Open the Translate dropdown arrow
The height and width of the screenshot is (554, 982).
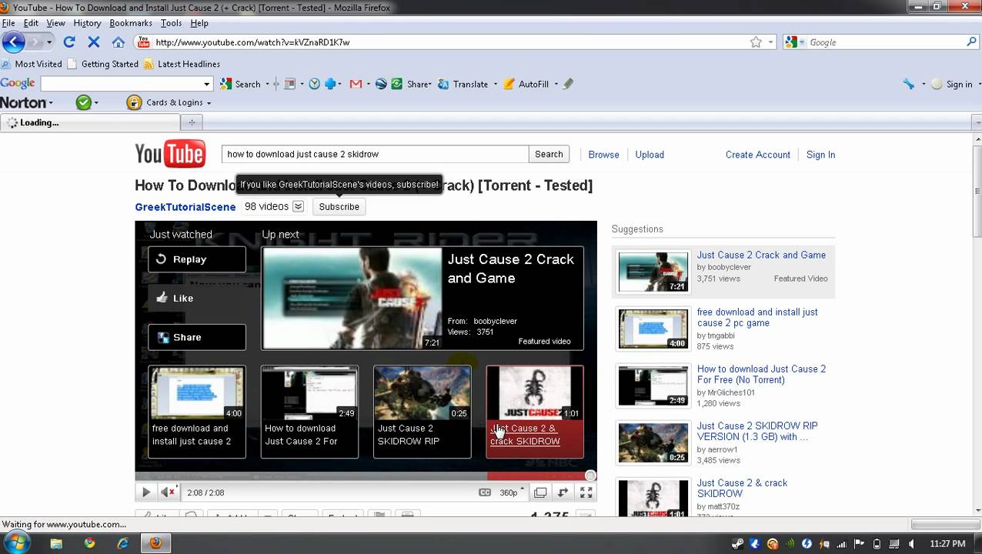[495, 85]
